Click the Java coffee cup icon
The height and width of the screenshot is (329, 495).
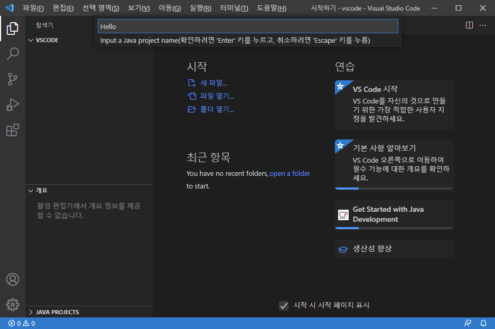[343, 215]
